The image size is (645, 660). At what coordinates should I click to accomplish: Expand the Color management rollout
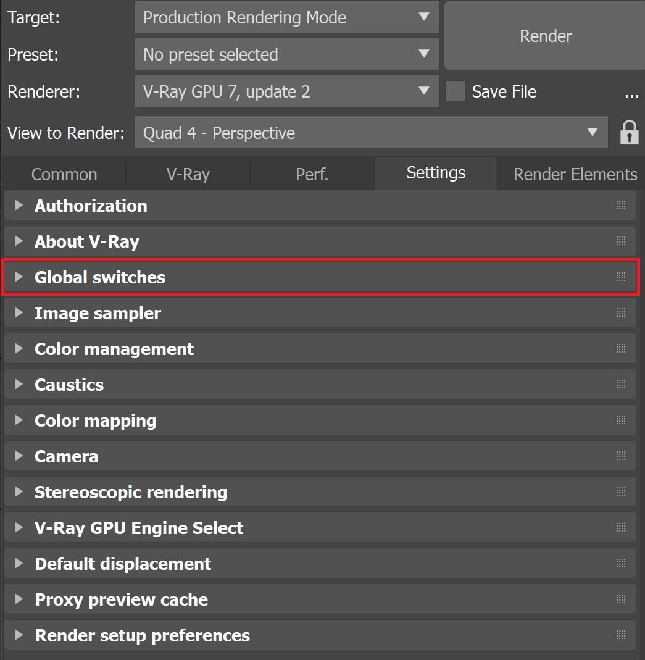[320, 348]
